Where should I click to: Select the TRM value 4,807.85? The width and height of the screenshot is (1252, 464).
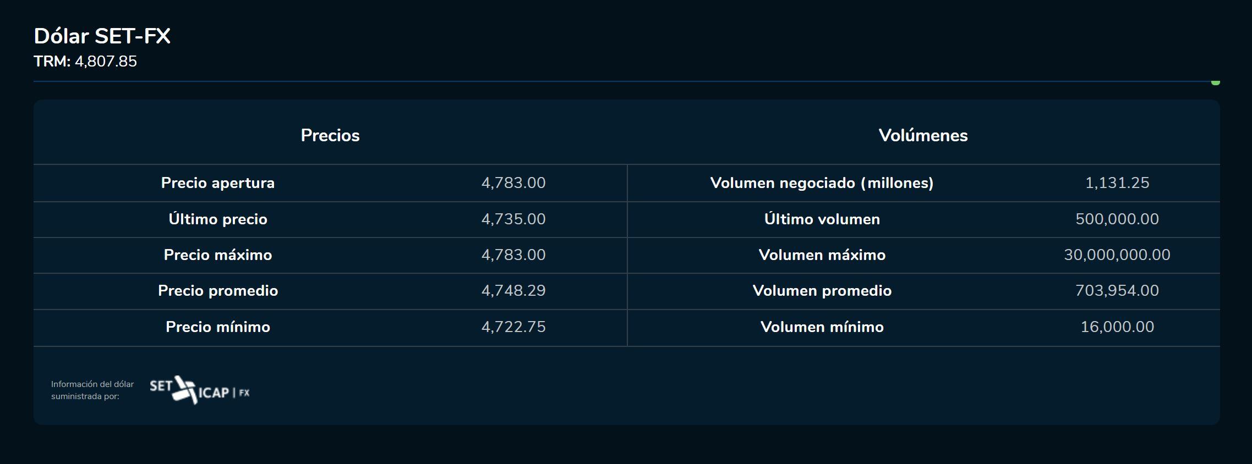106,61
